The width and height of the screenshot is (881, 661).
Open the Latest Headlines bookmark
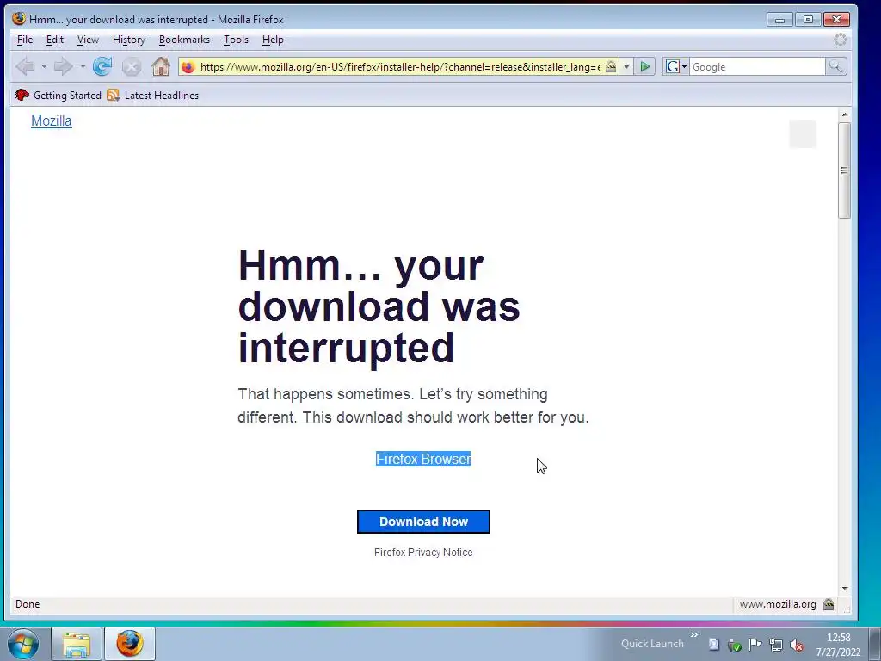[x=161, y=95]
